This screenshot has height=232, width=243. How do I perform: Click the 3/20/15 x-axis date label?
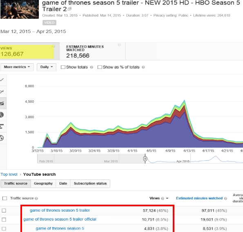tap(75, 151)
